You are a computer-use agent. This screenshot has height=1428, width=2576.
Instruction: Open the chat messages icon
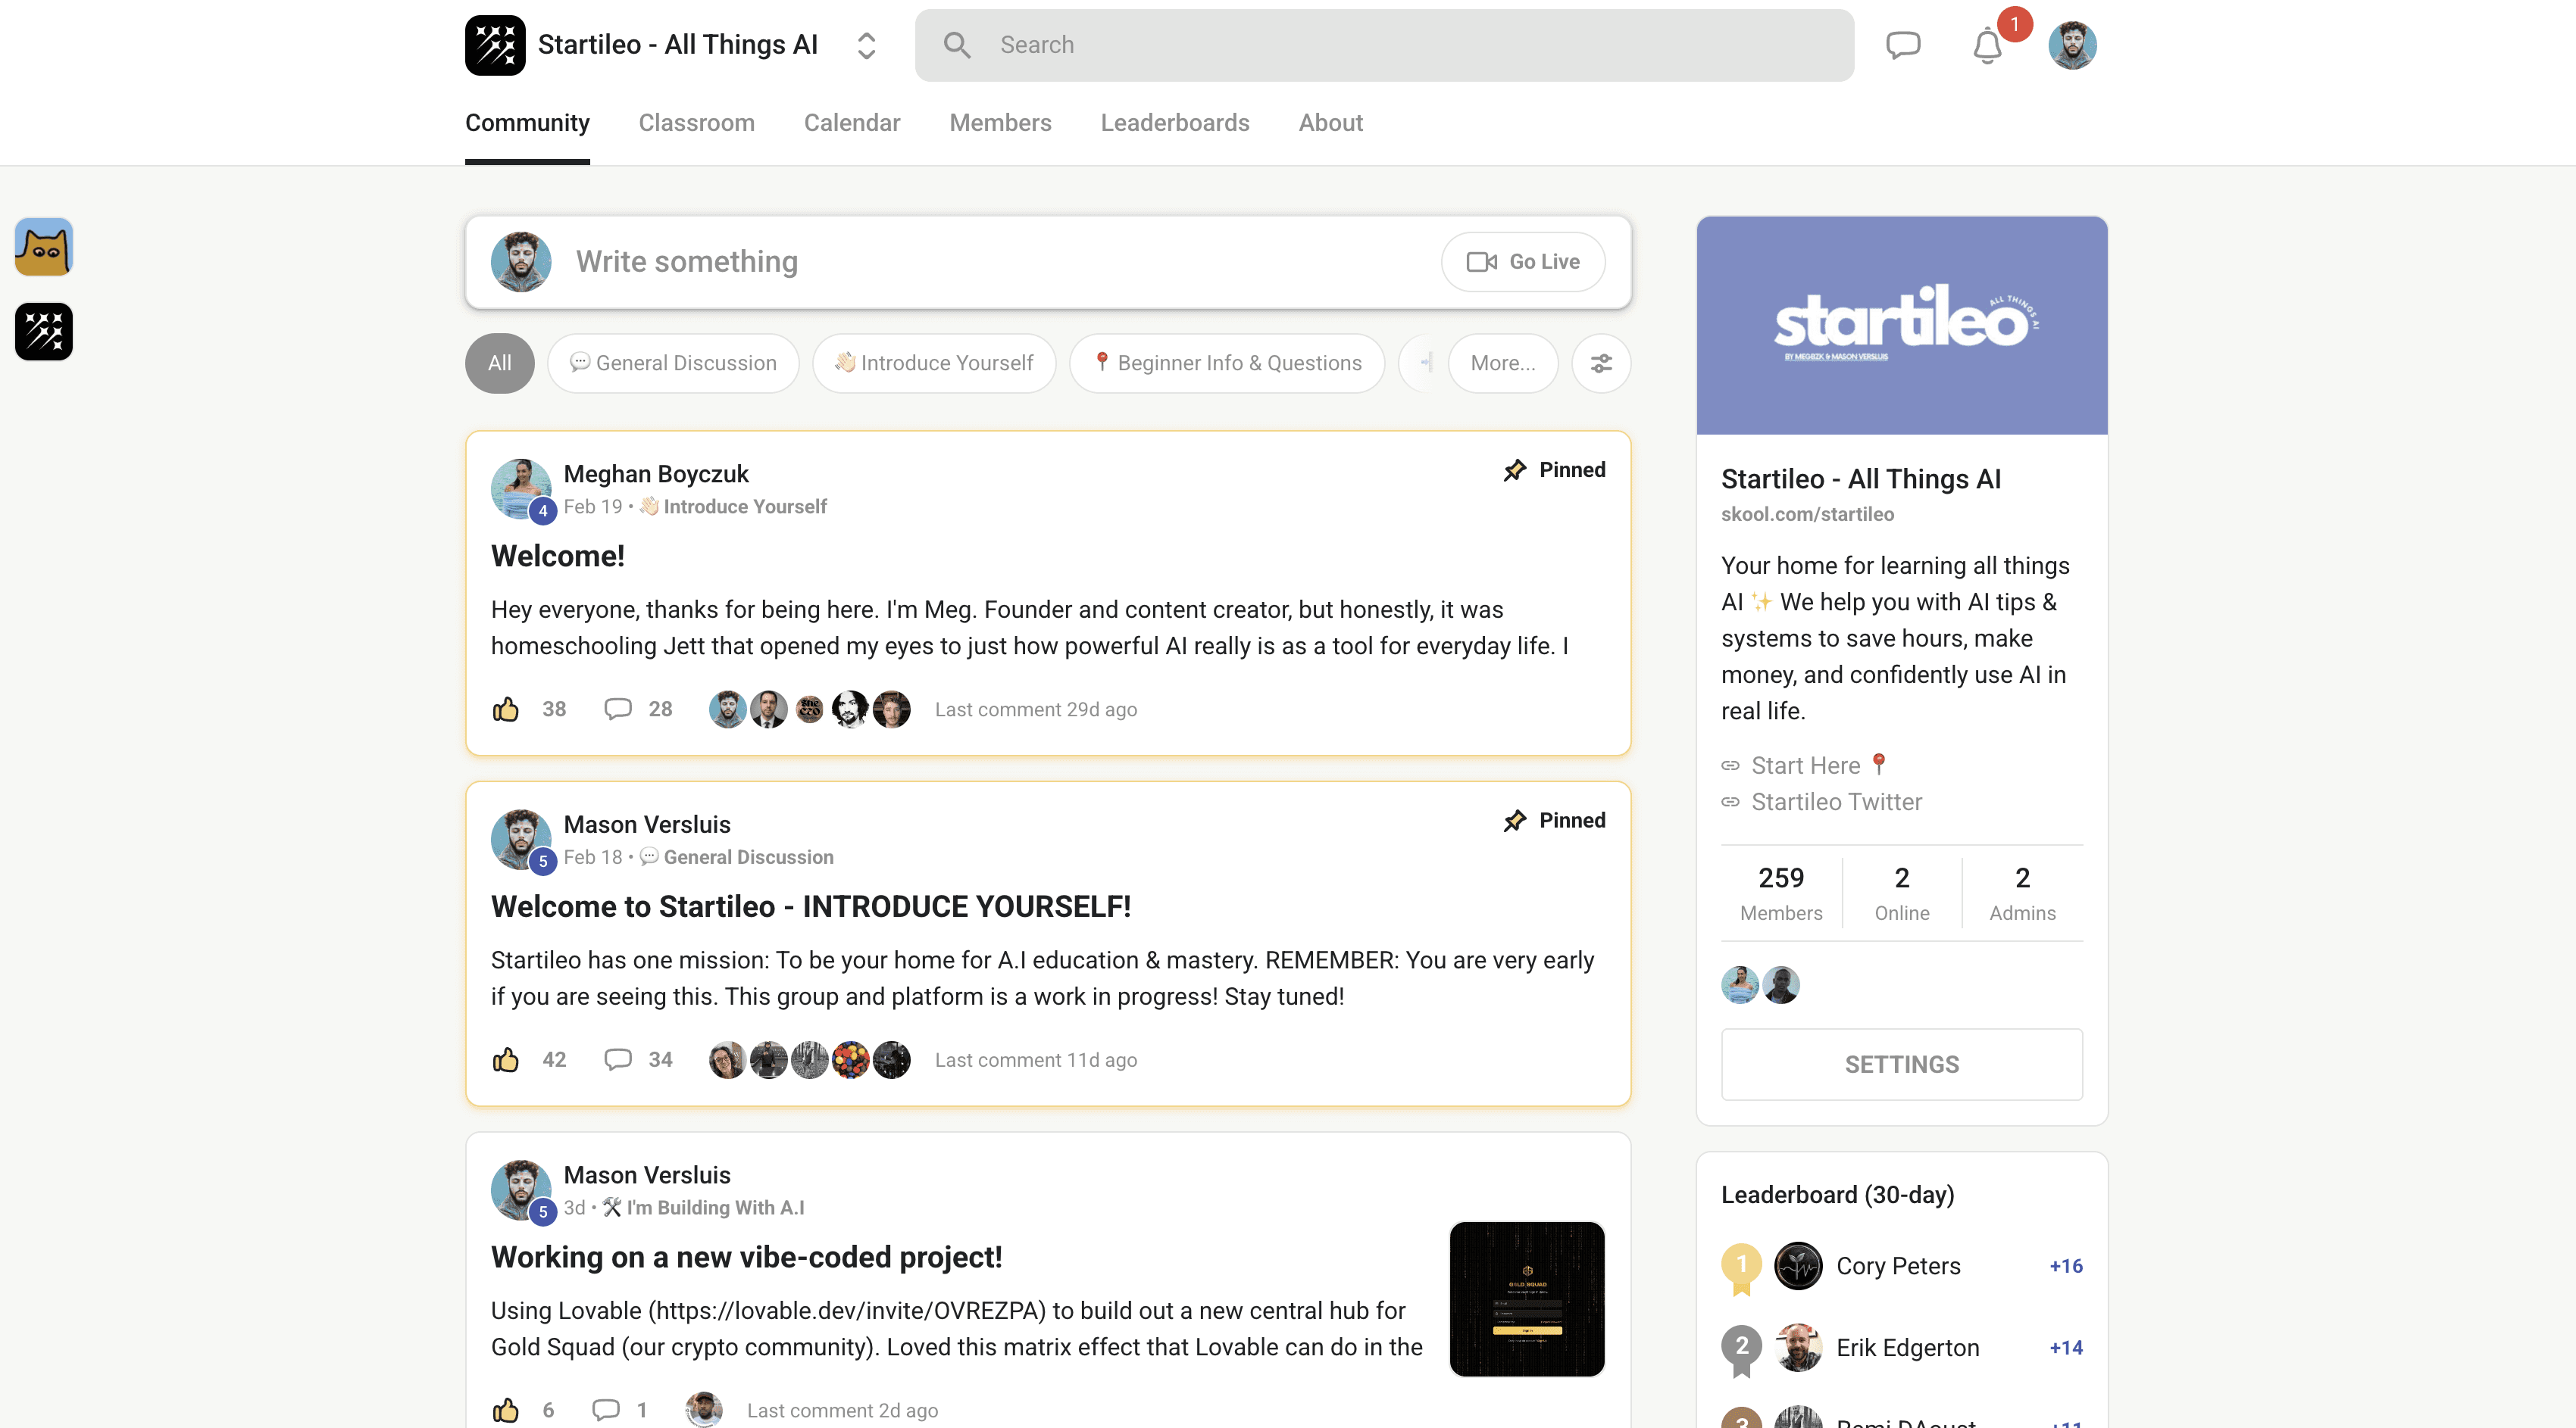(x=1902, y=45)
